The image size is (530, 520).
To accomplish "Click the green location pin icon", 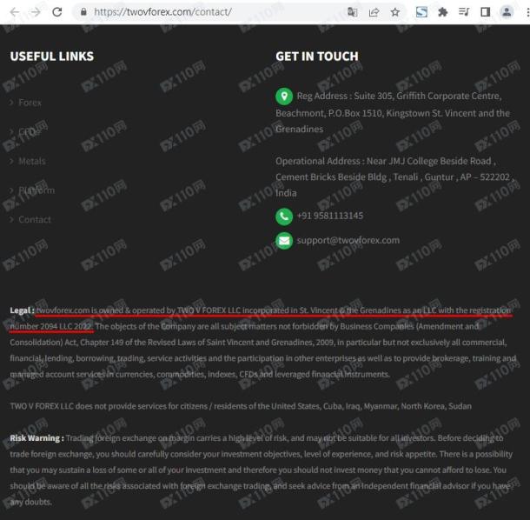I will click(284, 97).
